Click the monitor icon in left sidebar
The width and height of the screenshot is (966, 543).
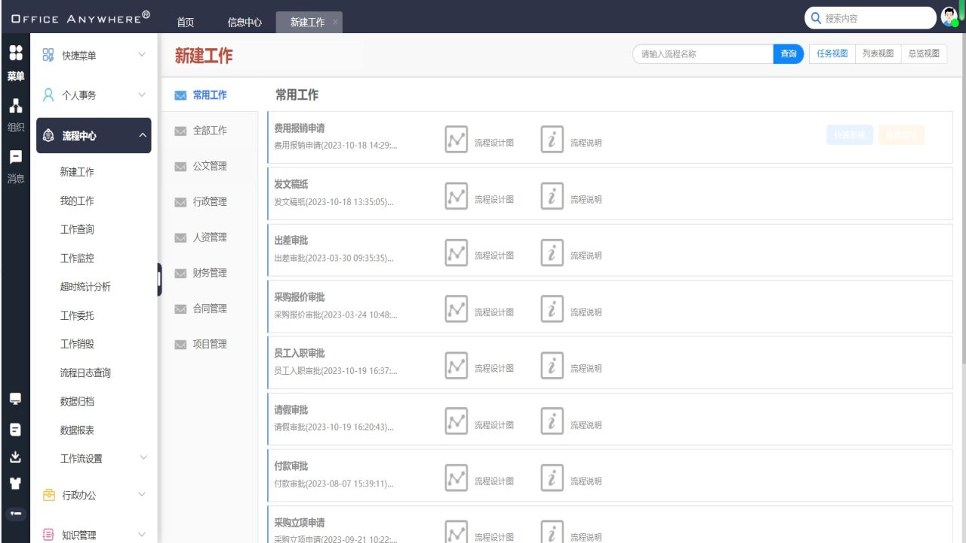tap(16, 399)
